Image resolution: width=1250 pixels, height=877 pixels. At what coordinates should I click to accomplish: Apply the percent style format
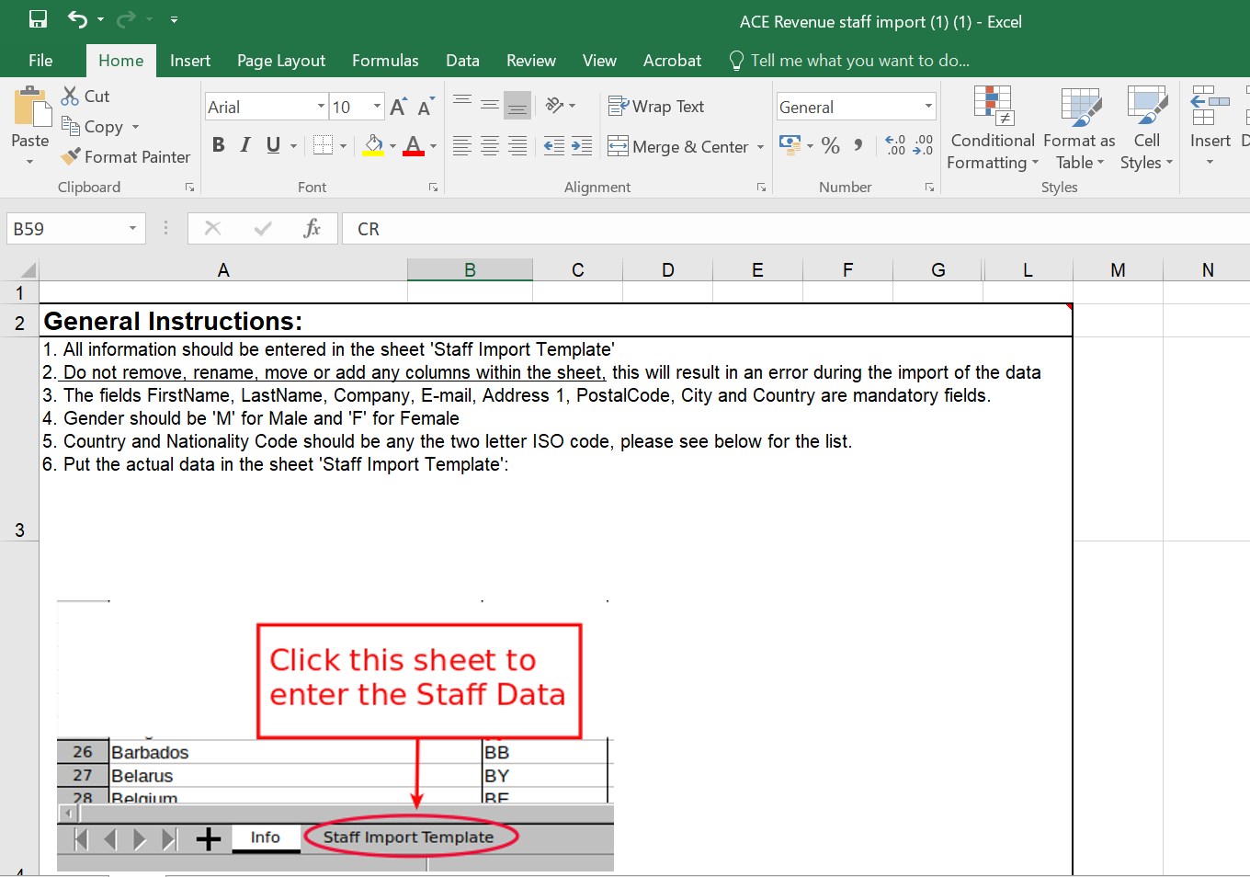[x=831, y=145]
